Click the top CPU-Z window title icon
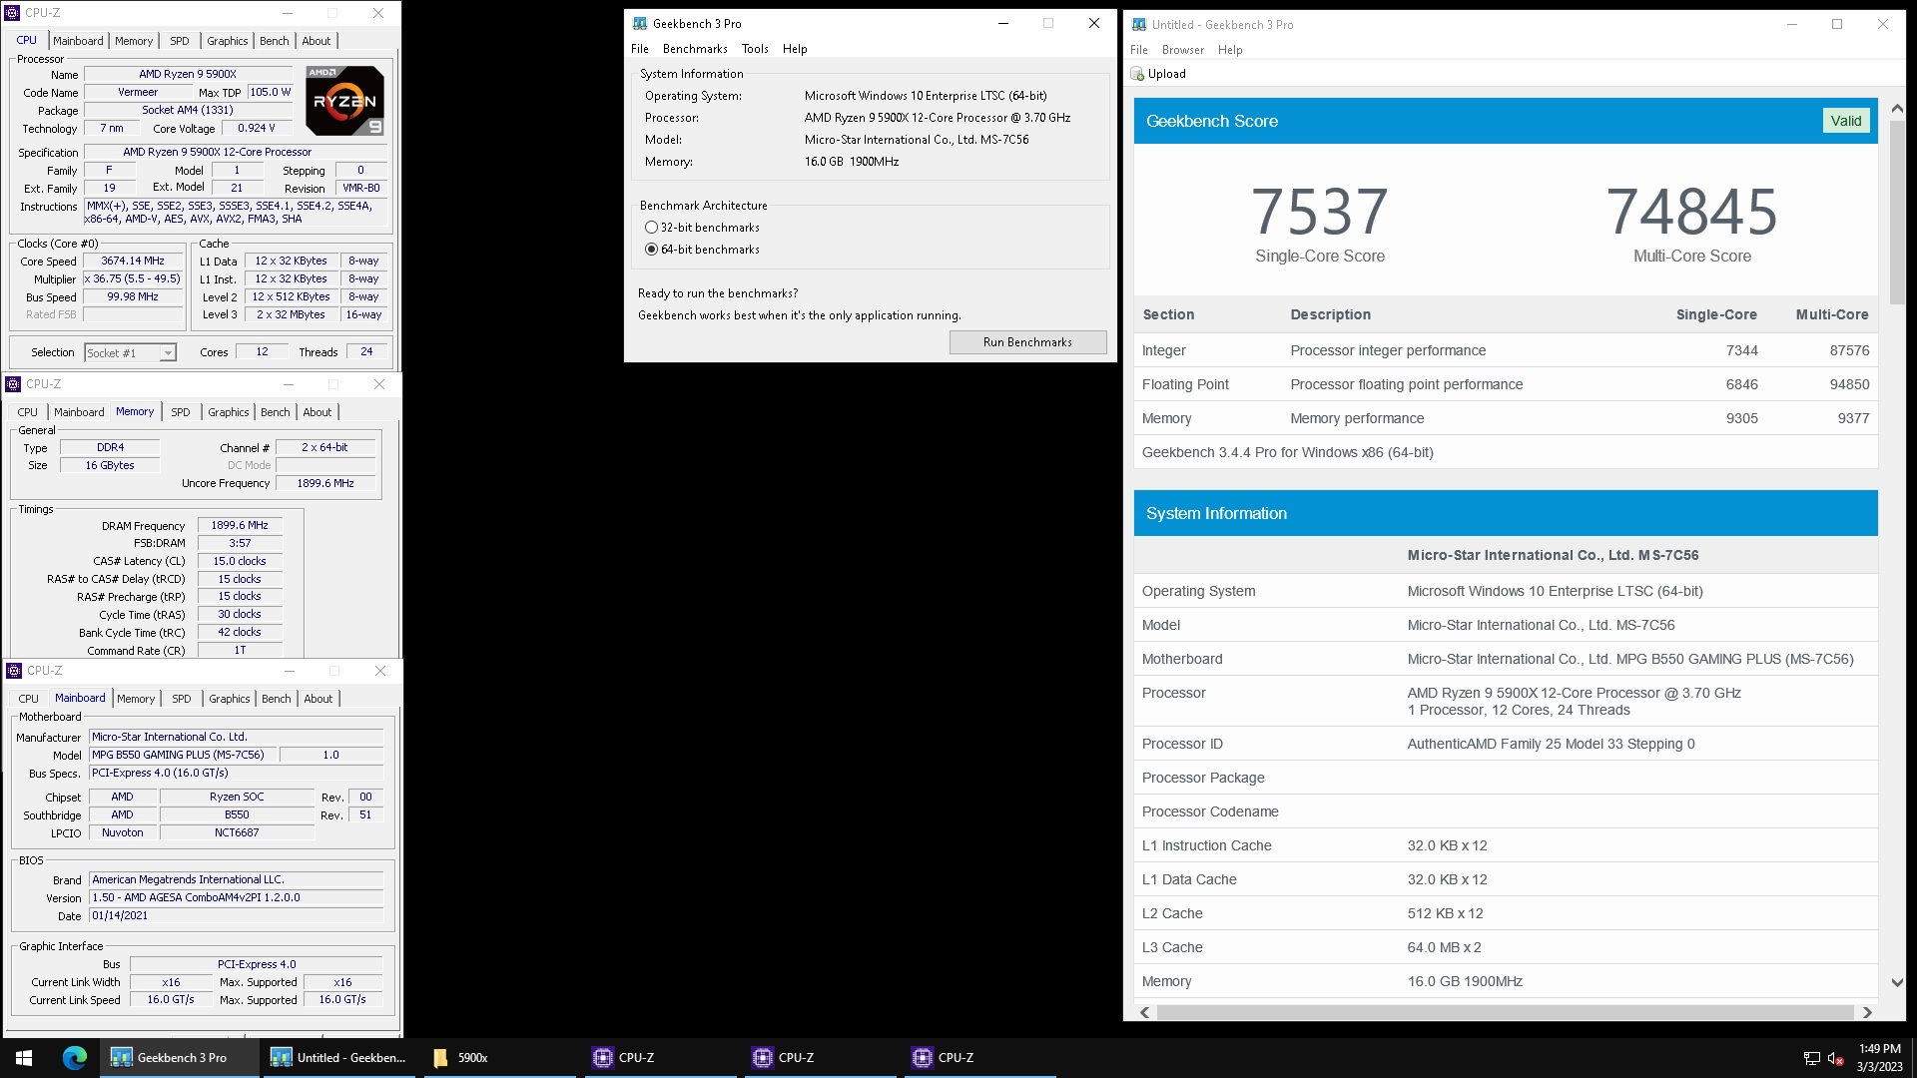 pos(12,13)
